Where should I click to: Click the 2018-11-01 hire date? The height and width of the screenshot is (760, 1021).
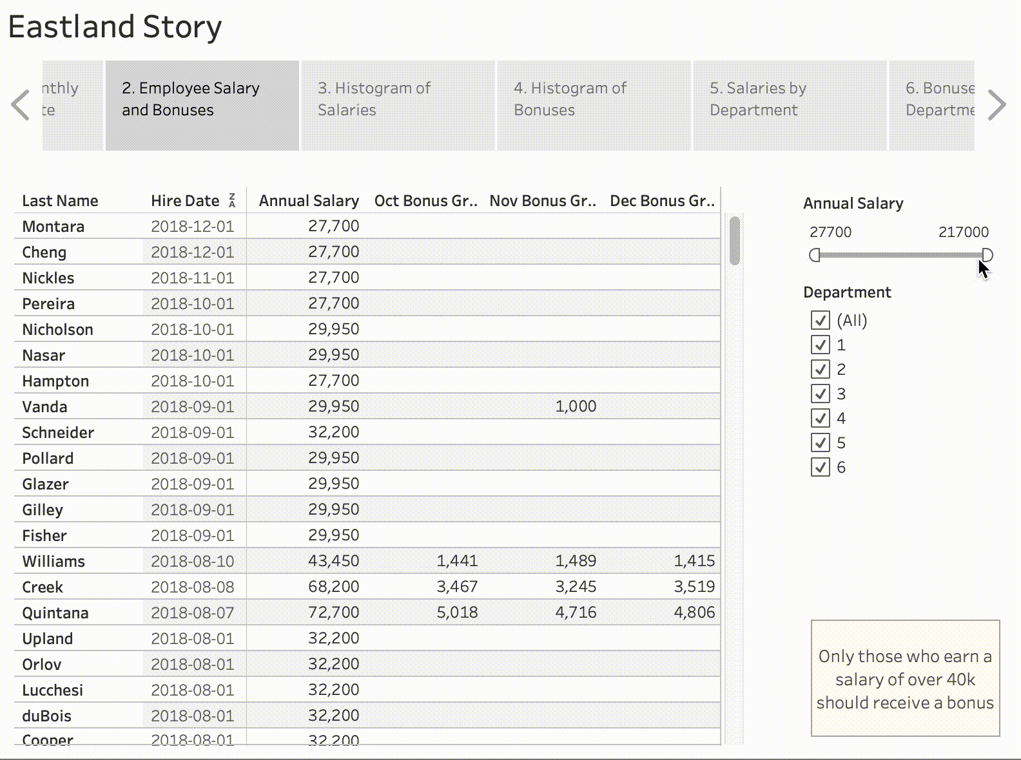click(192, 278)
